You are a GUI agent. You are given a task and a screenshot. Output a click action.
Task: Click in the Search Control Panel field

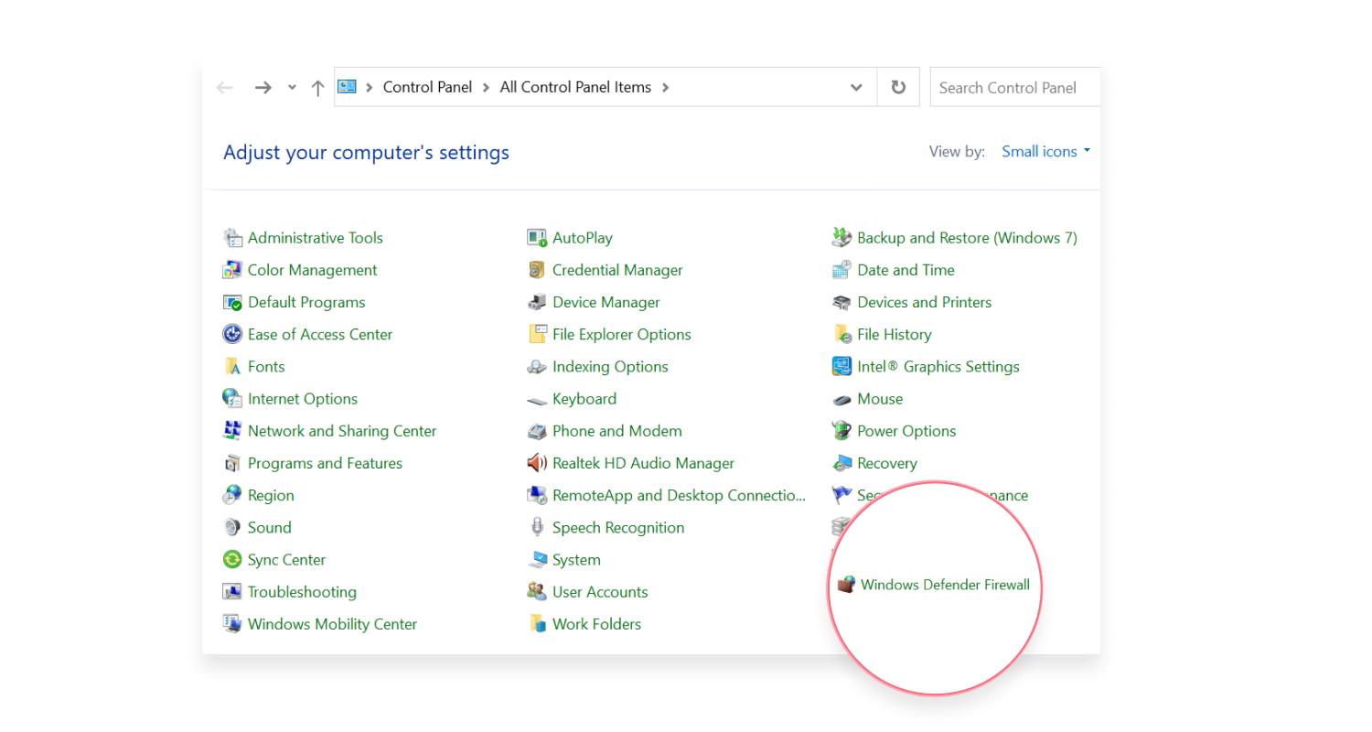click(x=1015, y=87)
